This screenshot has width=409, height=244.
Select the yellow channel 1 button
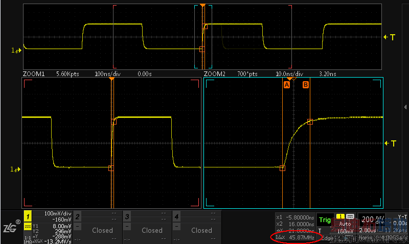[28, 216]
